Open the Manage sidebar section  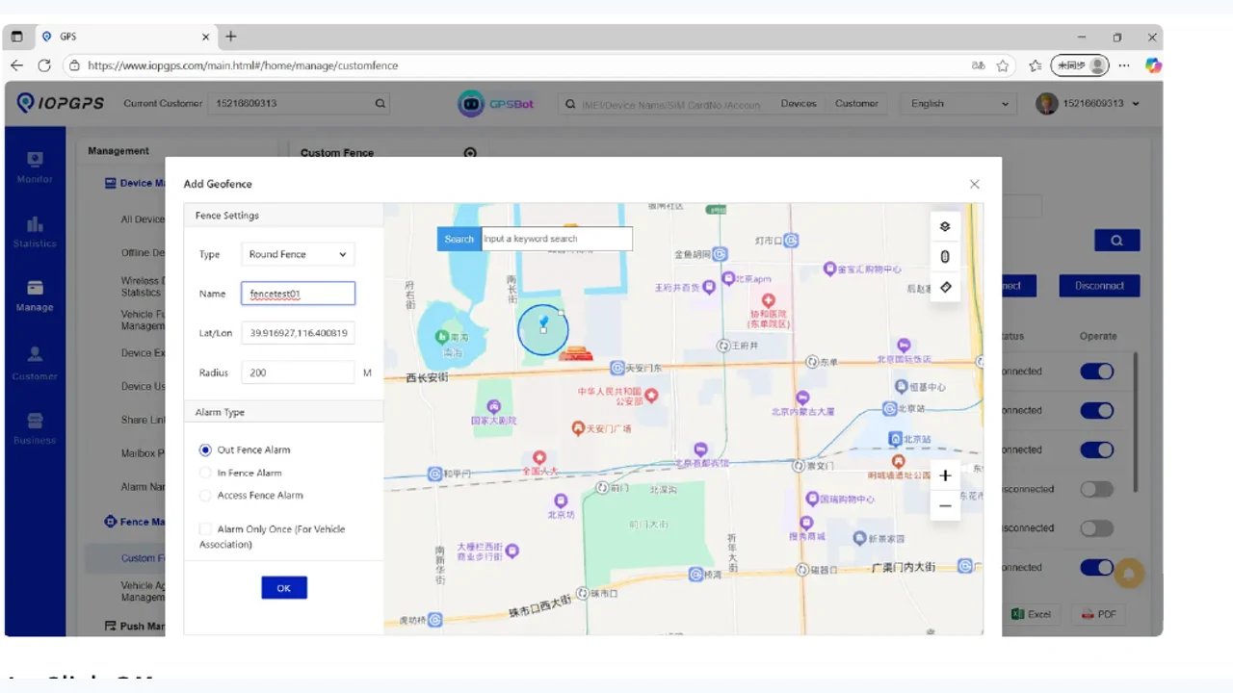click(35, 295)
